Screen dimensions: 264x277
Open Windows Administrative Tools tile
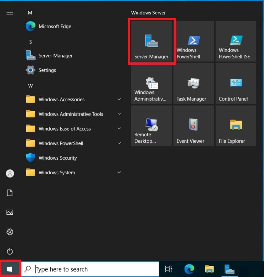(x=152, y=84)
